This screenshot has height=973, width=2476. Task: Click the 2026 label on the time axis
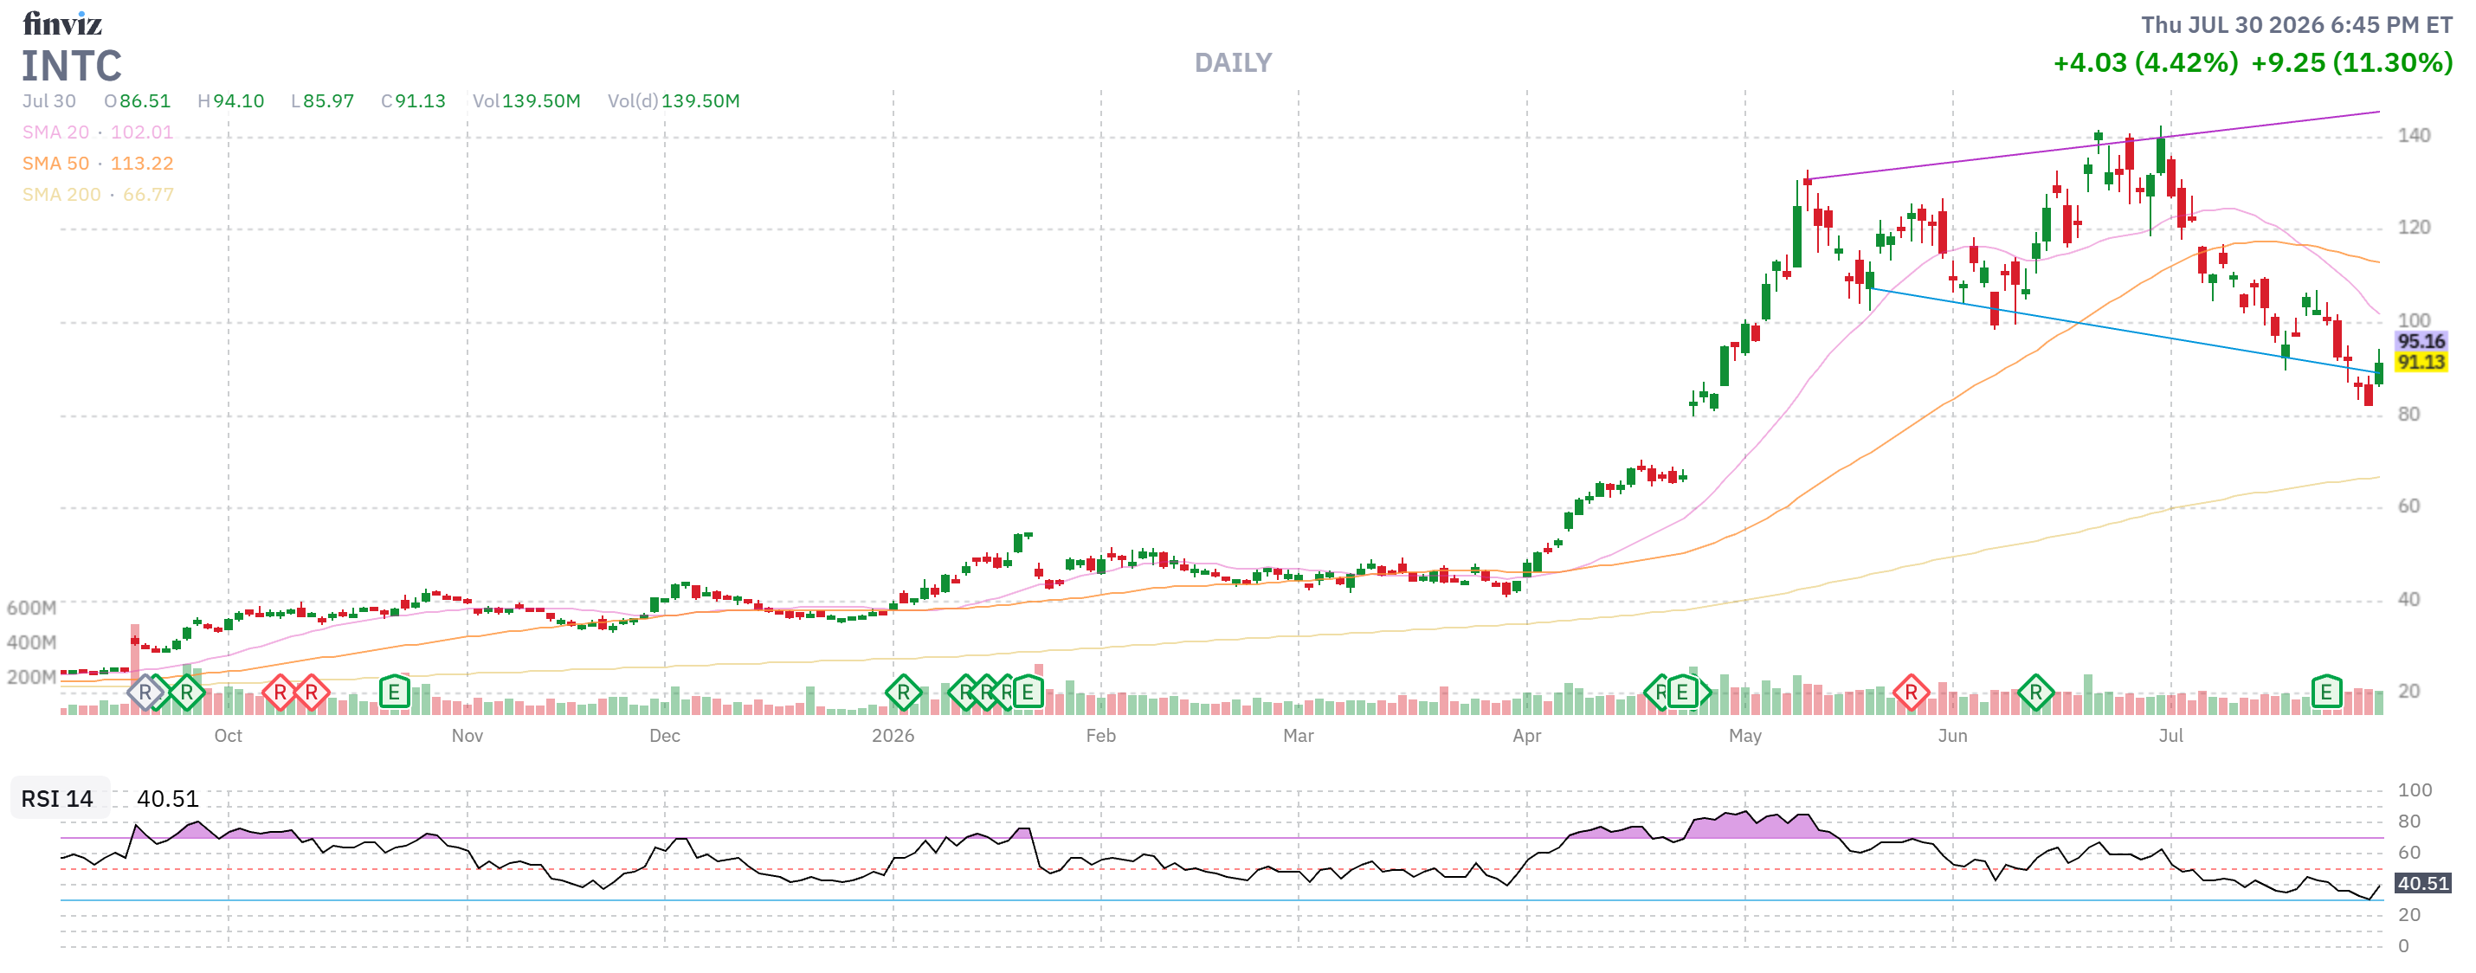pos(893,737)
